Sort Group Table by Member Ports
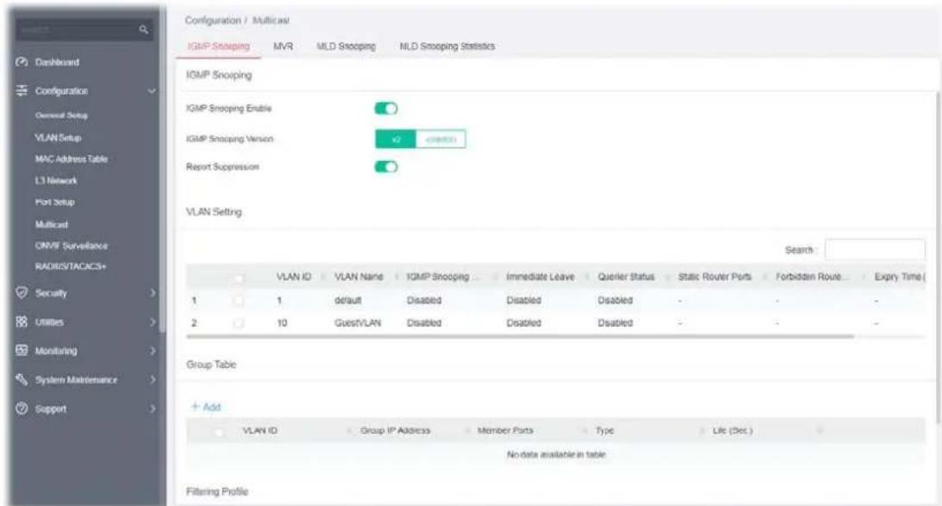This screenshot has height=506, width=942. point(505,431)
